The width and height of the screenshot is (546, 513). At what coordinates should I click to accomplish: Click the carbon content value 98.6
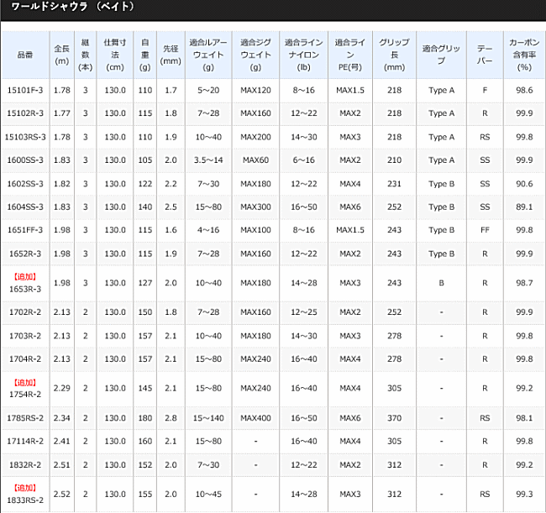(524, 90)
